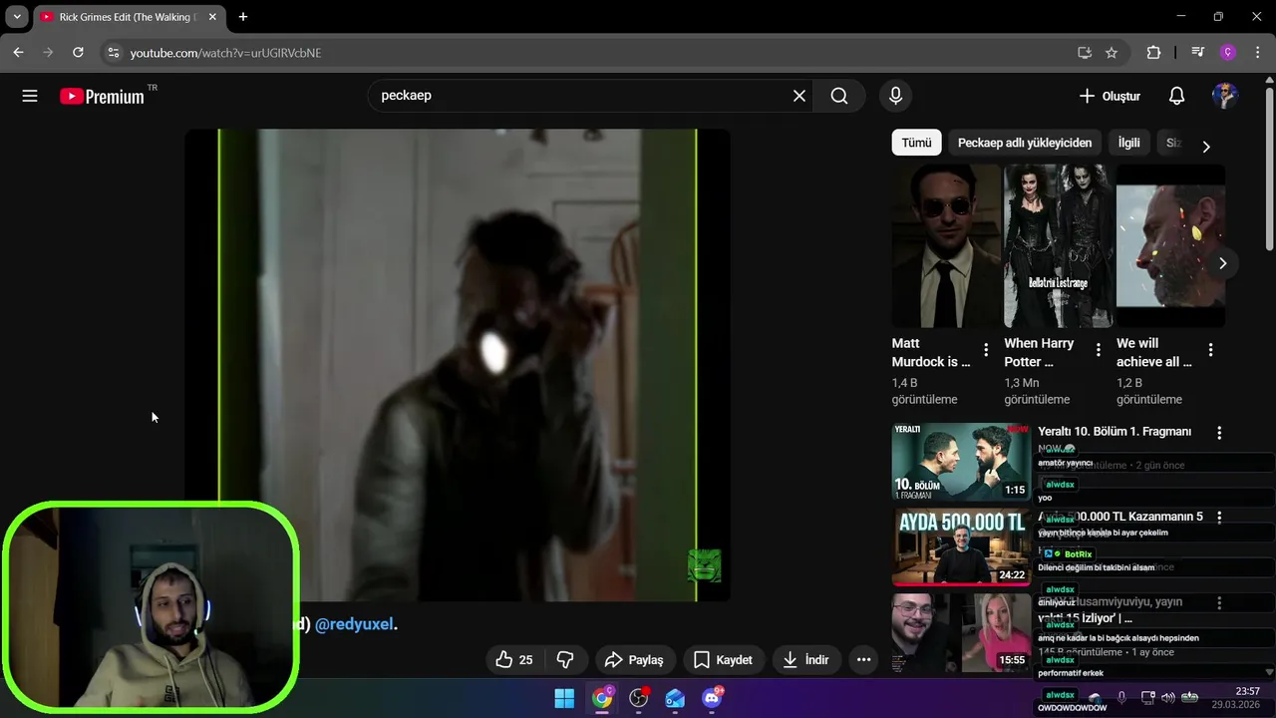Show next filter chips with arrow
This screenshot has height=718, width=1276.
click(x=1206, y=147)
